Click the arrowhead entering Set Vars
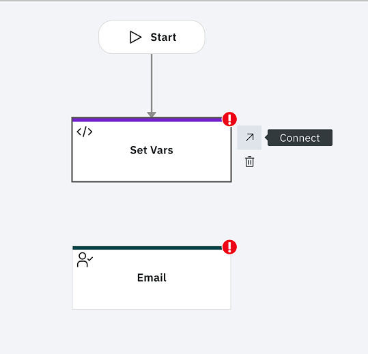Screen dimensions: 368x354 [x=152, y=115]
